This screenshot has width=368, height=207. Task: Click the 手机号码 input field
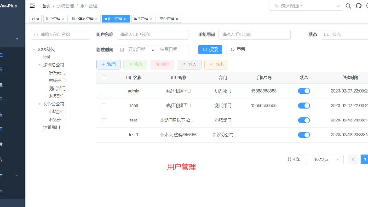(x=254, y=34)
